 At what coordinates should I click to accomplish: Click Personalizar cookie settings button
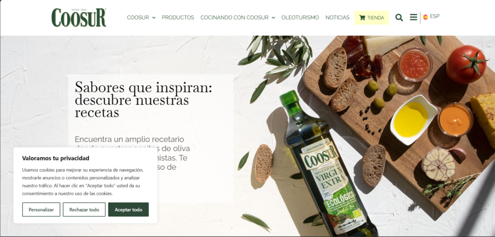tap(41, 209)
